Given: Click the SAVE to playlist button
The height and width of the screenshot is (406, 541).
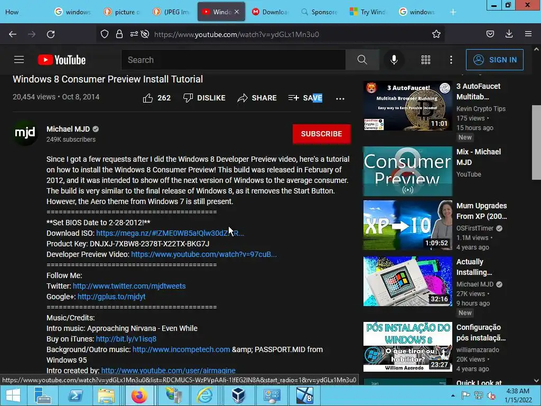Looking at the screenshot, I should (x=305, y=98).
